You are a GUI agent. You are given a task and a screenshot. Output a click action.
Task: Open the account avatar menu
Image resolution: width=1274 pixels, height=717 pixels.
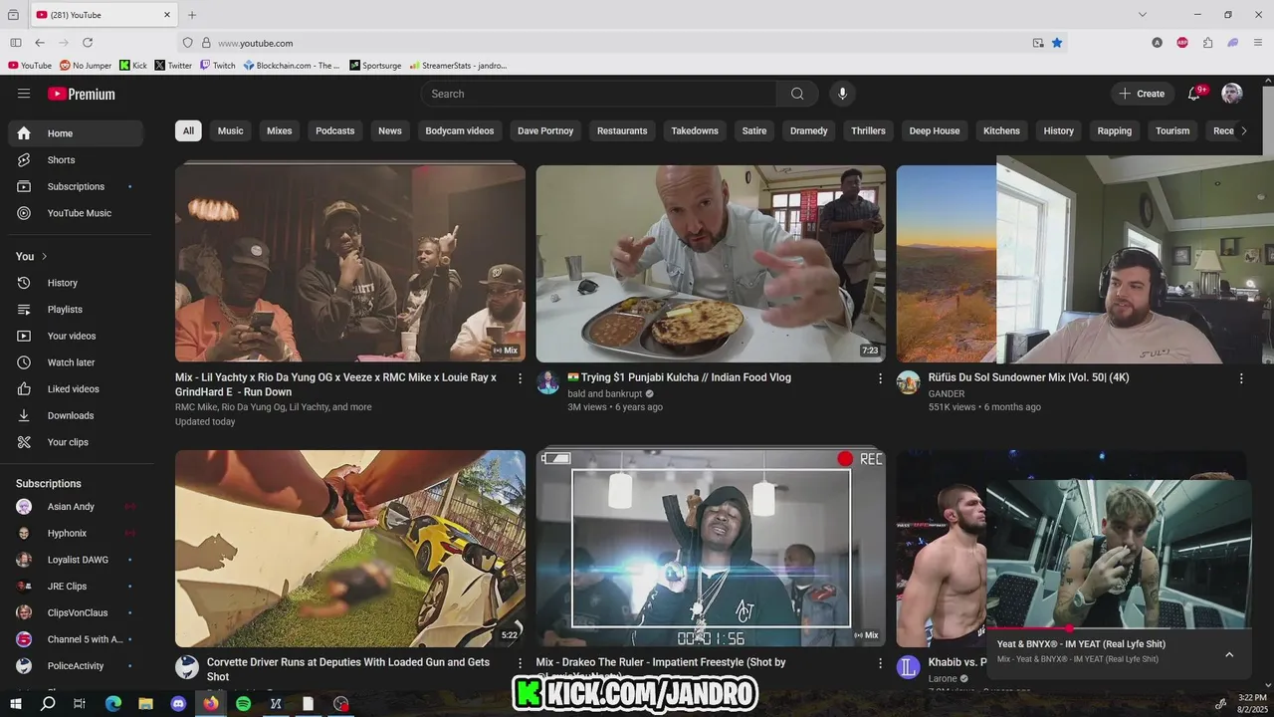tap(1232, 94)
